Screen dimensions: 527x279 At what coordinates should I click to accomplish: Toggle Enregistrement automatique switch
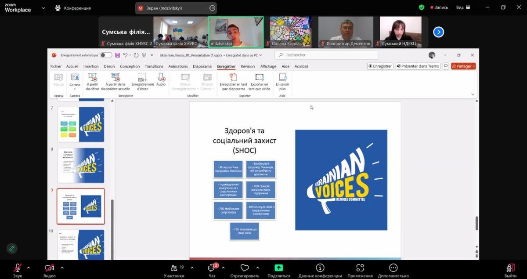pyautogui.click(x=106, y=55)
